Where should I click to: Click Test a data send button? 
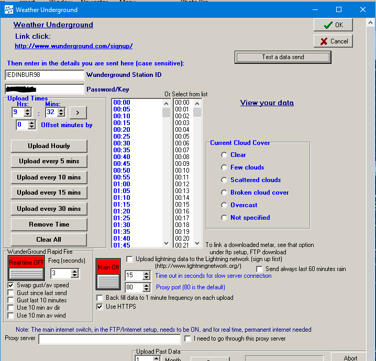tap(283, 57)
